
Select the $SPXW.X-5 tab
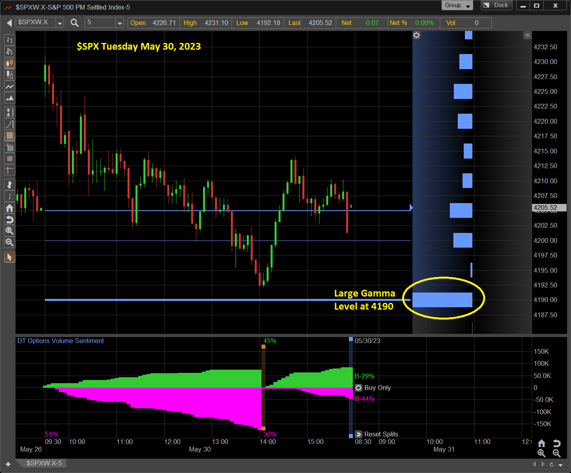44,463
